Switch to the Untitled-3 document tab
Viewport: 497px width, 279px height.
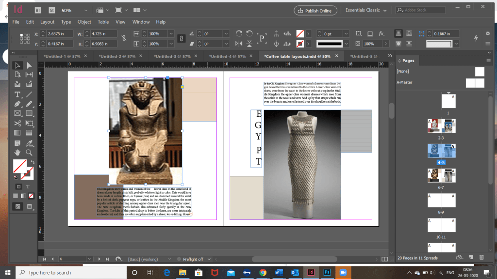[172, 56]
